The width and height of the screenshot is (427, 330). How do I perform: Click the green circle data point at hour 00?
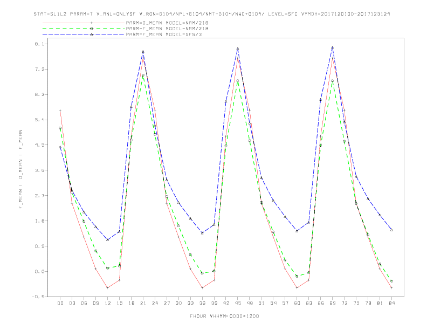(60, 128)
